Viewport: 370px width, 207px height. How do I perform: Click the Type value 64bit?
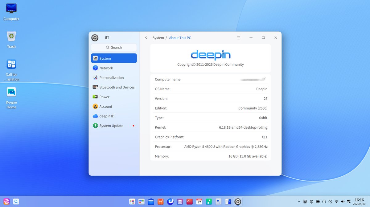coord(263,118)
